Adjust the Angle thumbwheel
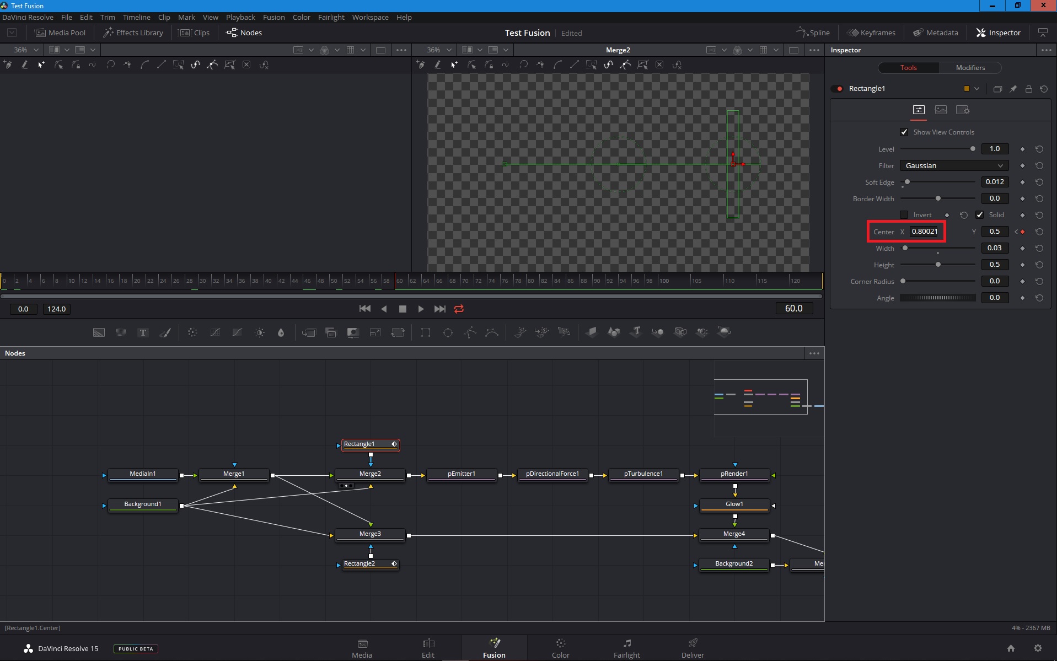 tap(938, 298)
